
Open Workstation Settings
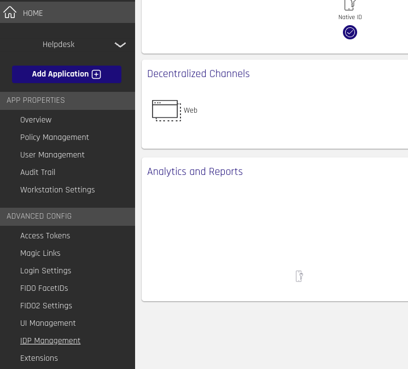57,190
